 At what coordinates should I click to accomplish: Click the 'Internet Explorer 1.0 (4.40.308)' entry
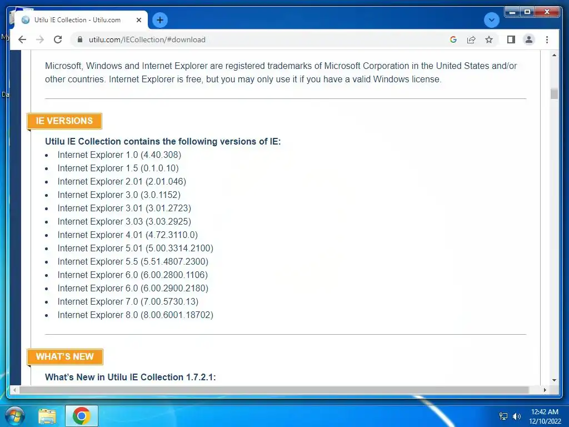click(119, 155)
